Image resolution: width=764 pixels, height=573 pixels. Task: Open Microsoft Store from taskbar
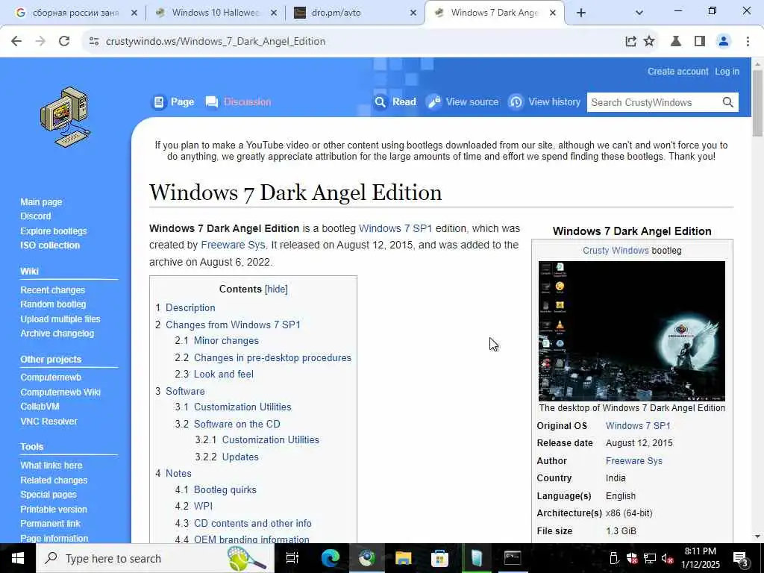pos(439,558)
